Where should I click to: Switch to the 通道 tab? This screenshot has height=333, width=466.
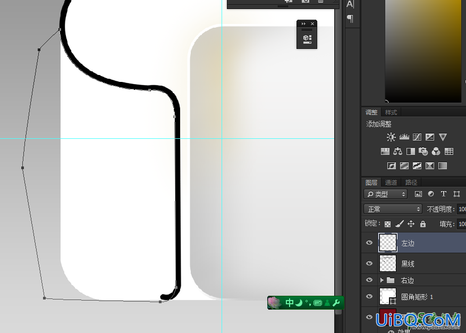click(x=391, y=182)
